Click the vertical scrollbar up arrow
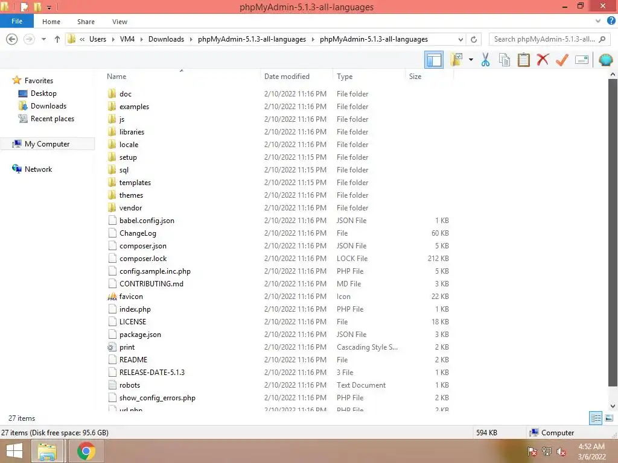 click(x=613, y=74)
